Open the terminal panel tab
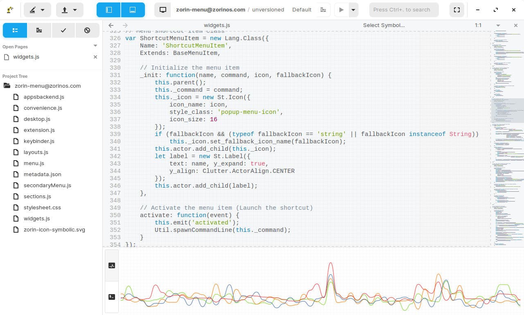 (x=112, y=297)
